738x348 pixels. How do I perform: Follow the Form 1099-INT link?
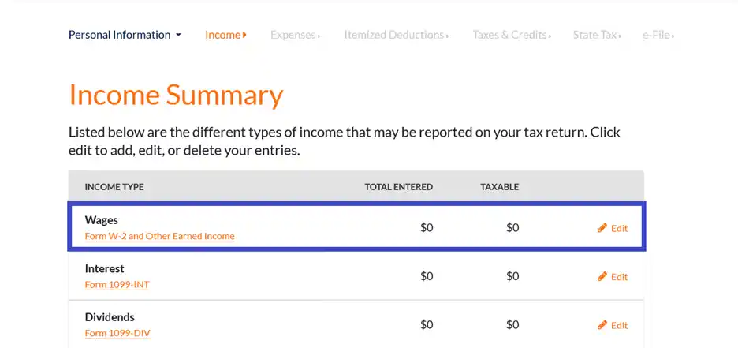click(117, 284)
